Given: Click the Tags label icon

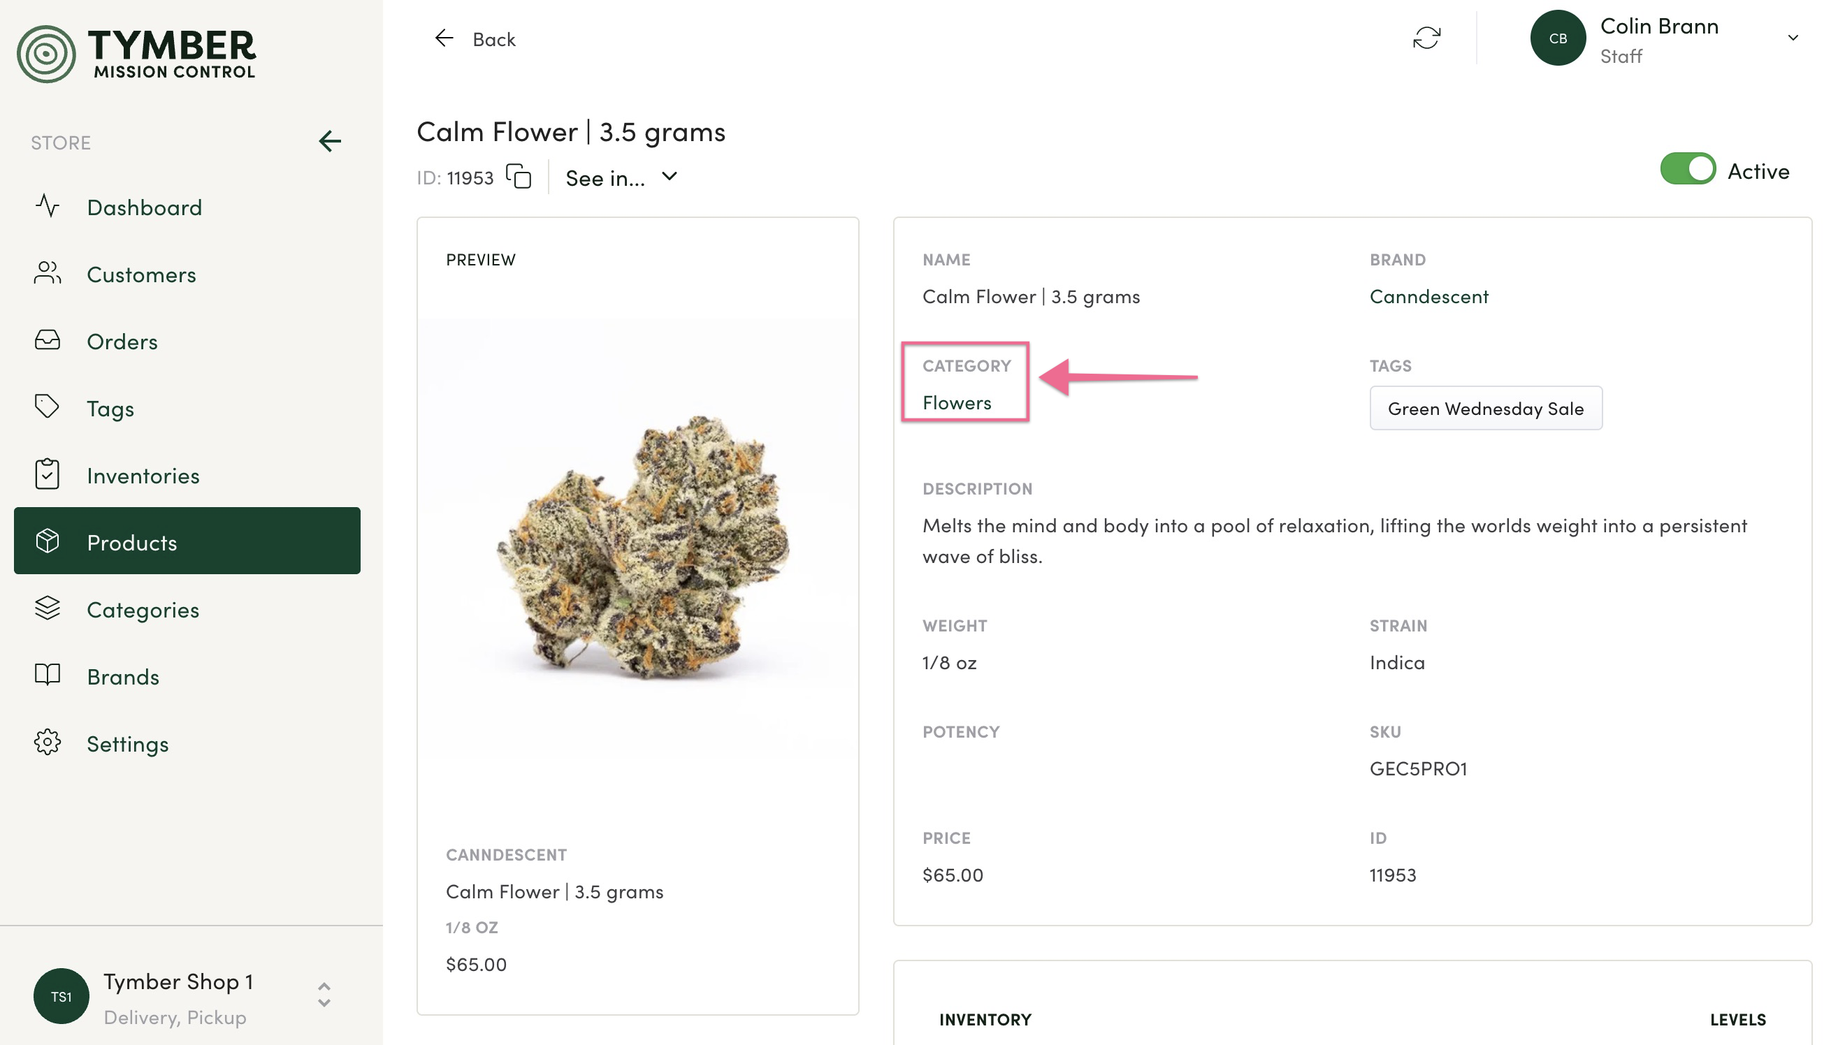Looking at the screenshot, I should coord(48,407).
